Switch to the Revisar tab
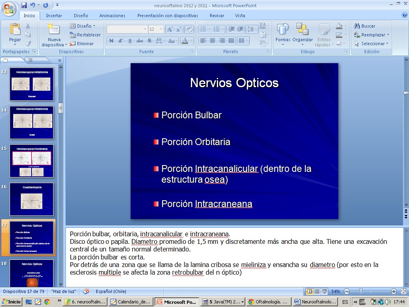This screenshot has height=307, width=409. point(217,16)
